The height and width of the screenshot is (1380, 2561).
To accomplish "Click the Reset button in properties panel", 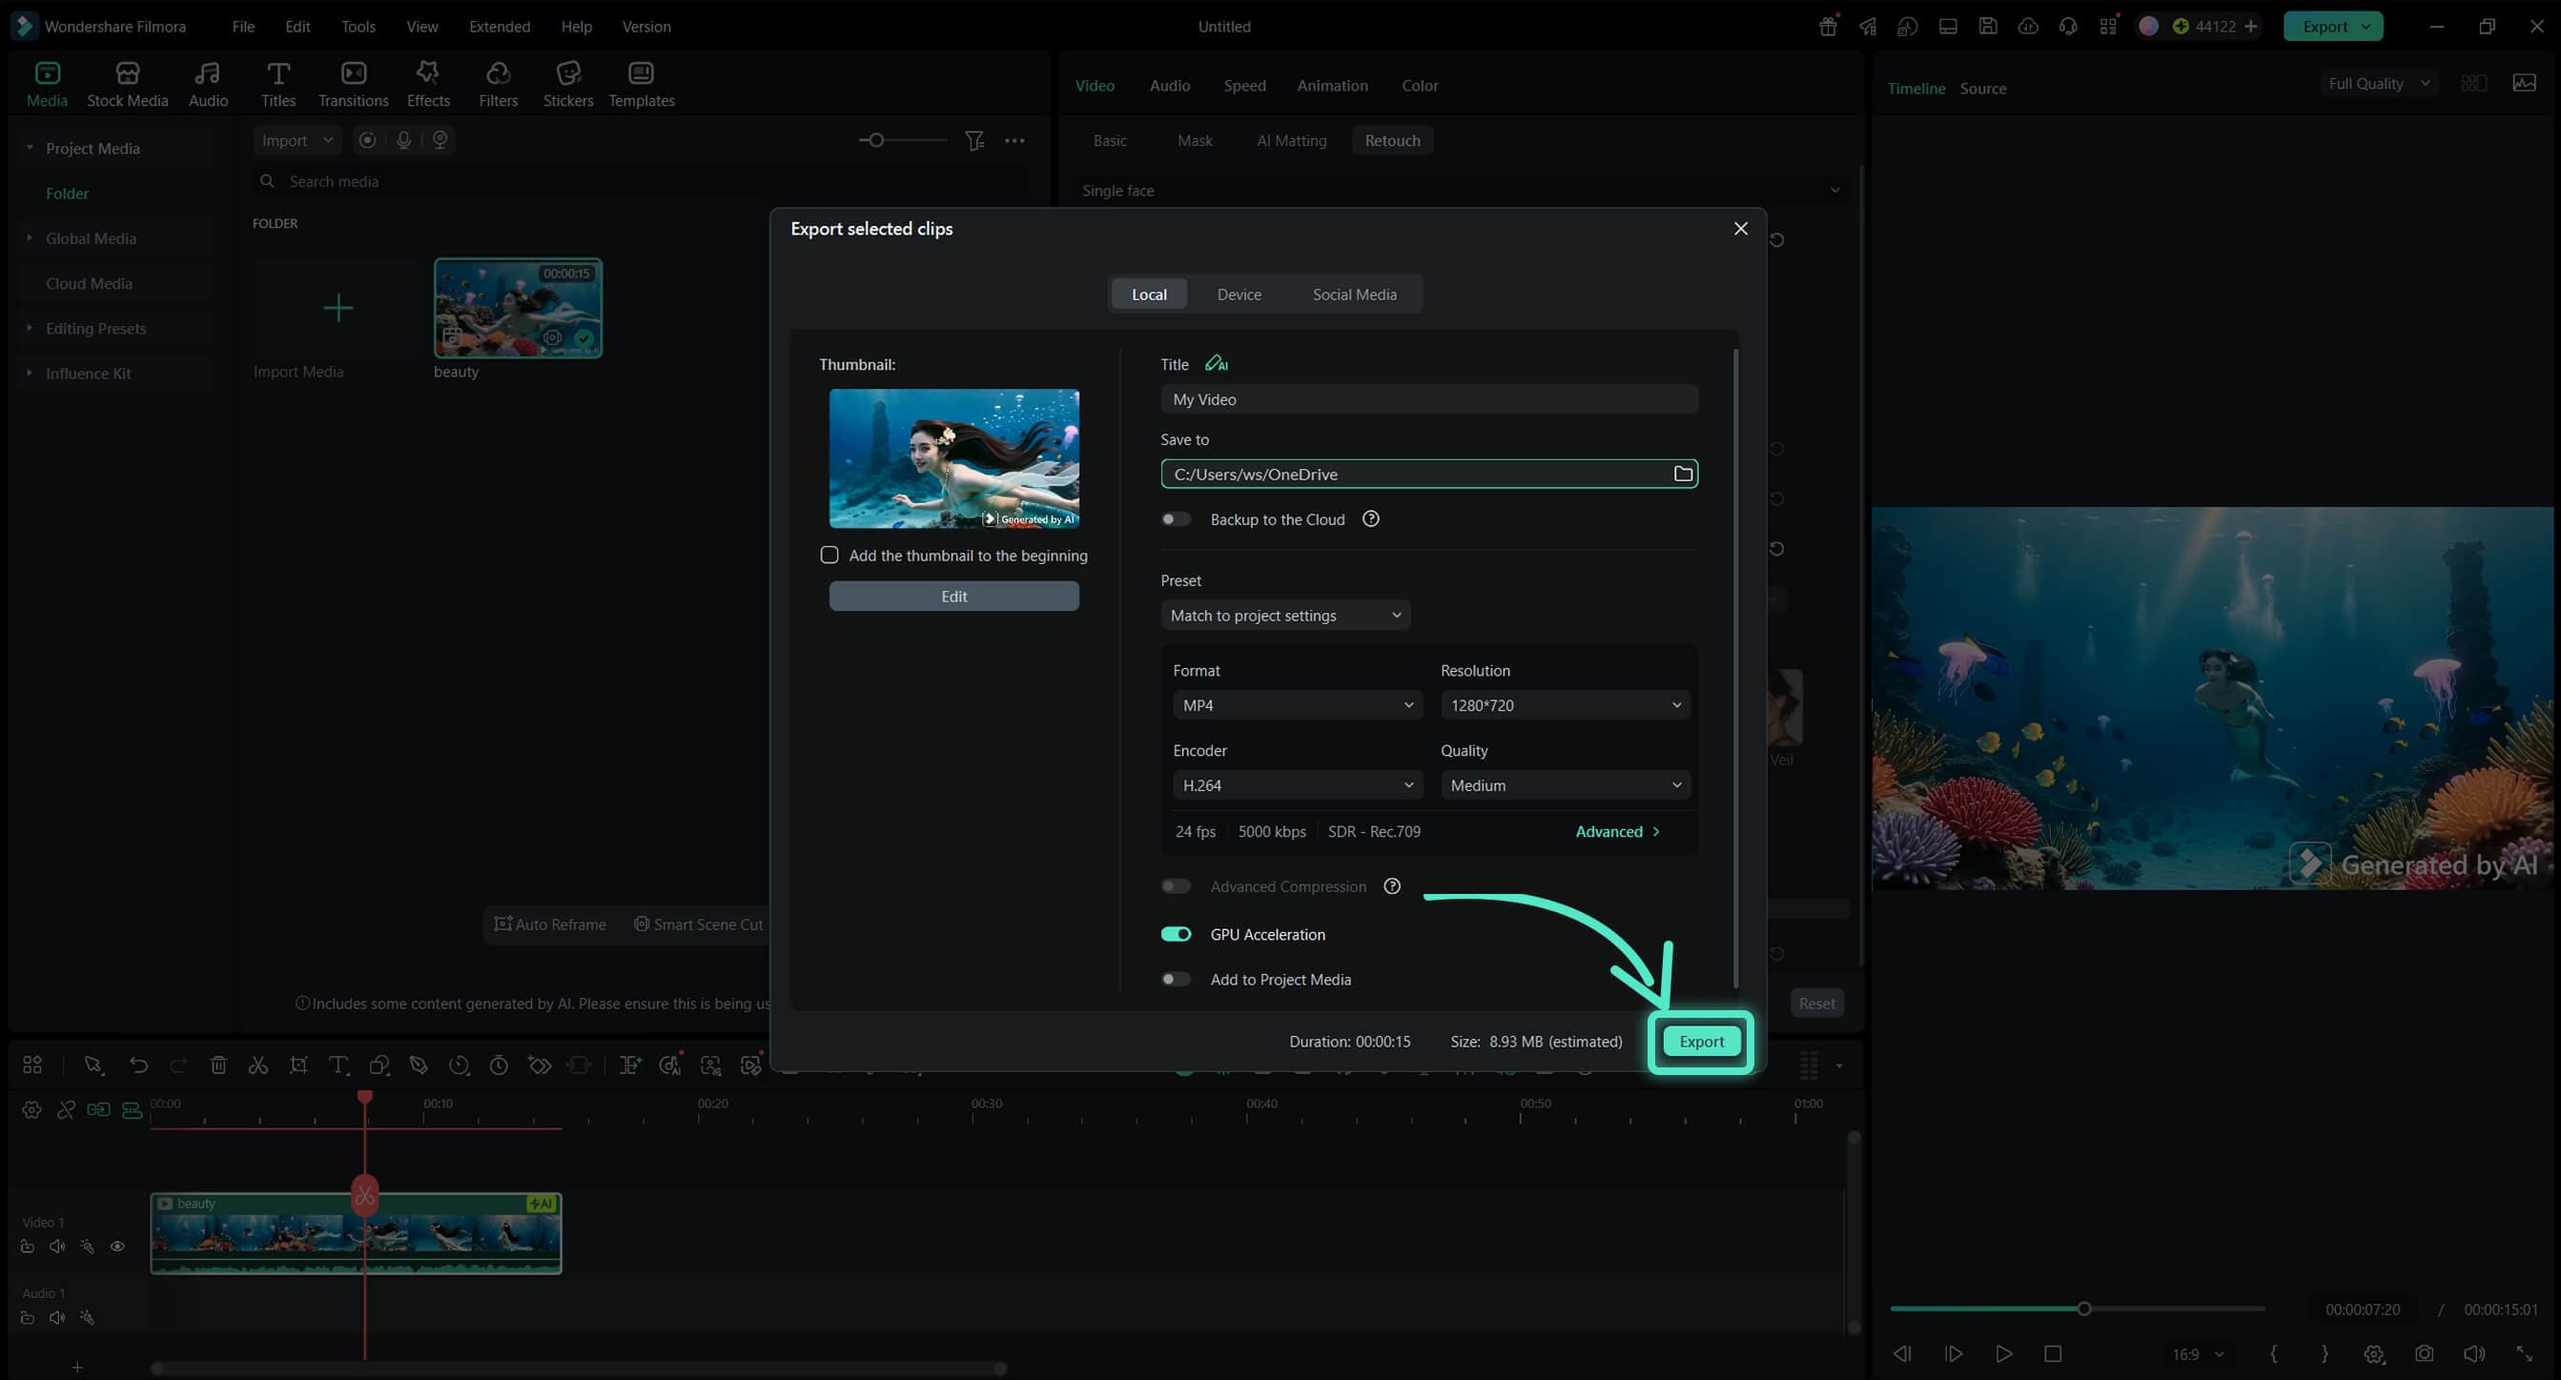I will coord(1816,1004).
